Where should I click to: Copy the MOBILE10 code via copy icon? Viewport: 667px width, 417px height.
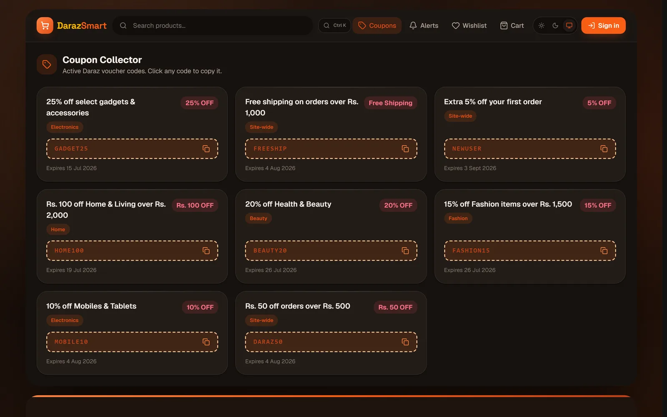click(x=206, y=342)
